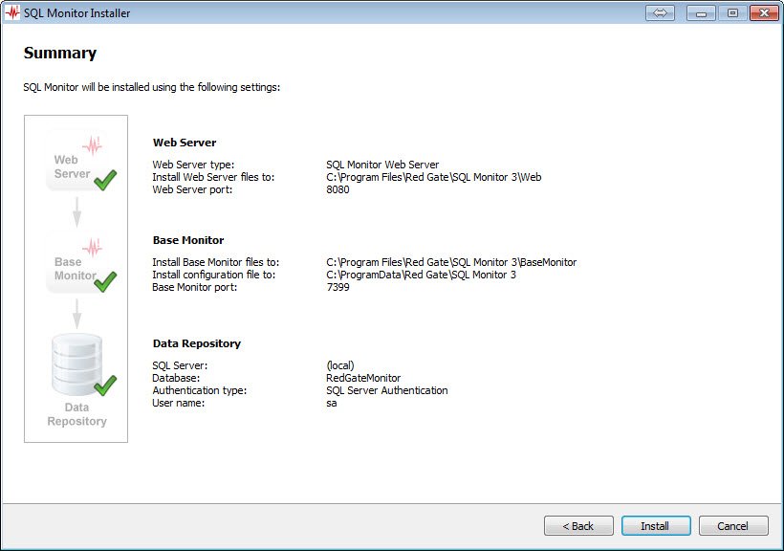Maximize the installer window
The width and height of the screenshot is (784, 551).
pyautogui.click(x=732, y=13)
